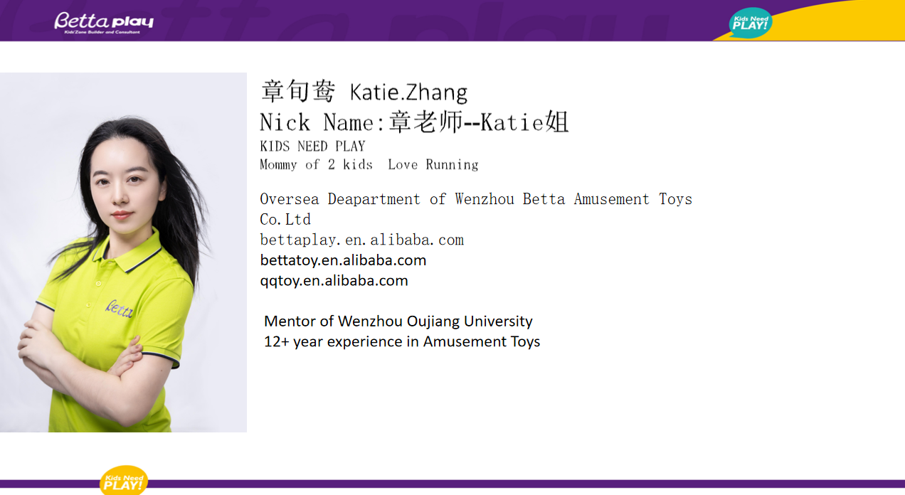The width and height of the screenshot is (905, 495).
Task: Click the top-right Kids Need PLAY badge
Action: pos(750,23)
